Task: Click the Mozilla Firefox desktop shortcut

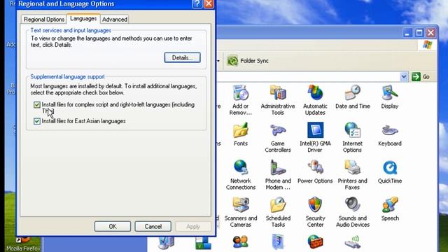Action: pyautogui.click(x=24, y=244)
